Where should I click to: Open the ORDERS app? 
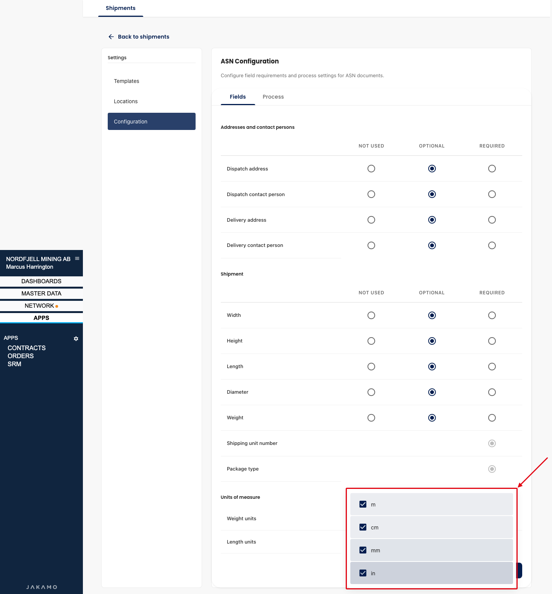coord(21,356)
